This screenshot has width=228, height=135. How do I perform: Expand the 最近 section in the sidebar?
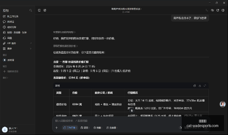[x=5, y=78]
